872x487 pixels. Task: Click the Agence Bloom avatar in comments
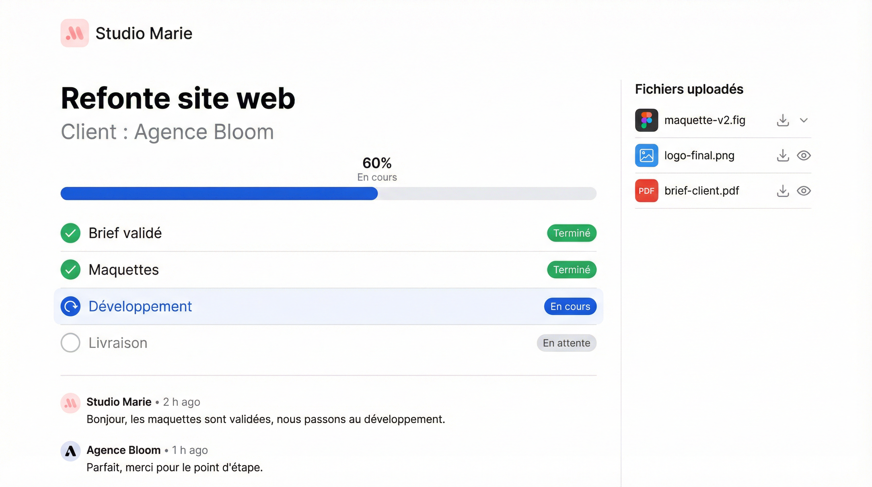[x=70, y=451]
